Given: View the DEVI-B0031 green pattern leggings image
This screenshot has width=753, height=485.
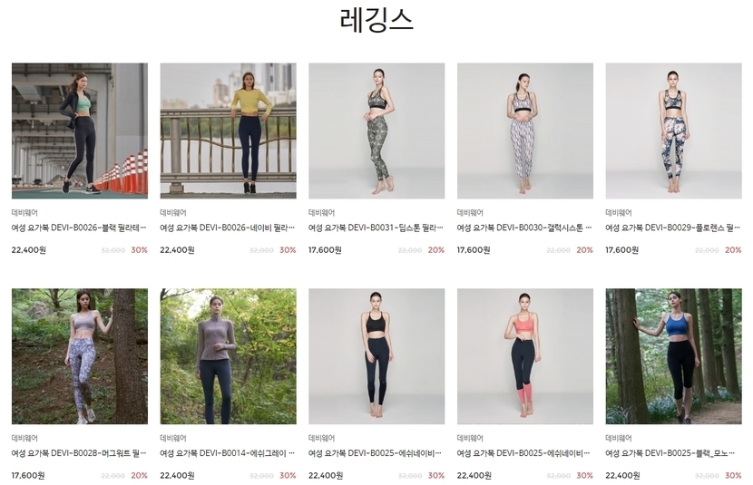Looking at the screenshot, I should [376, 131].
